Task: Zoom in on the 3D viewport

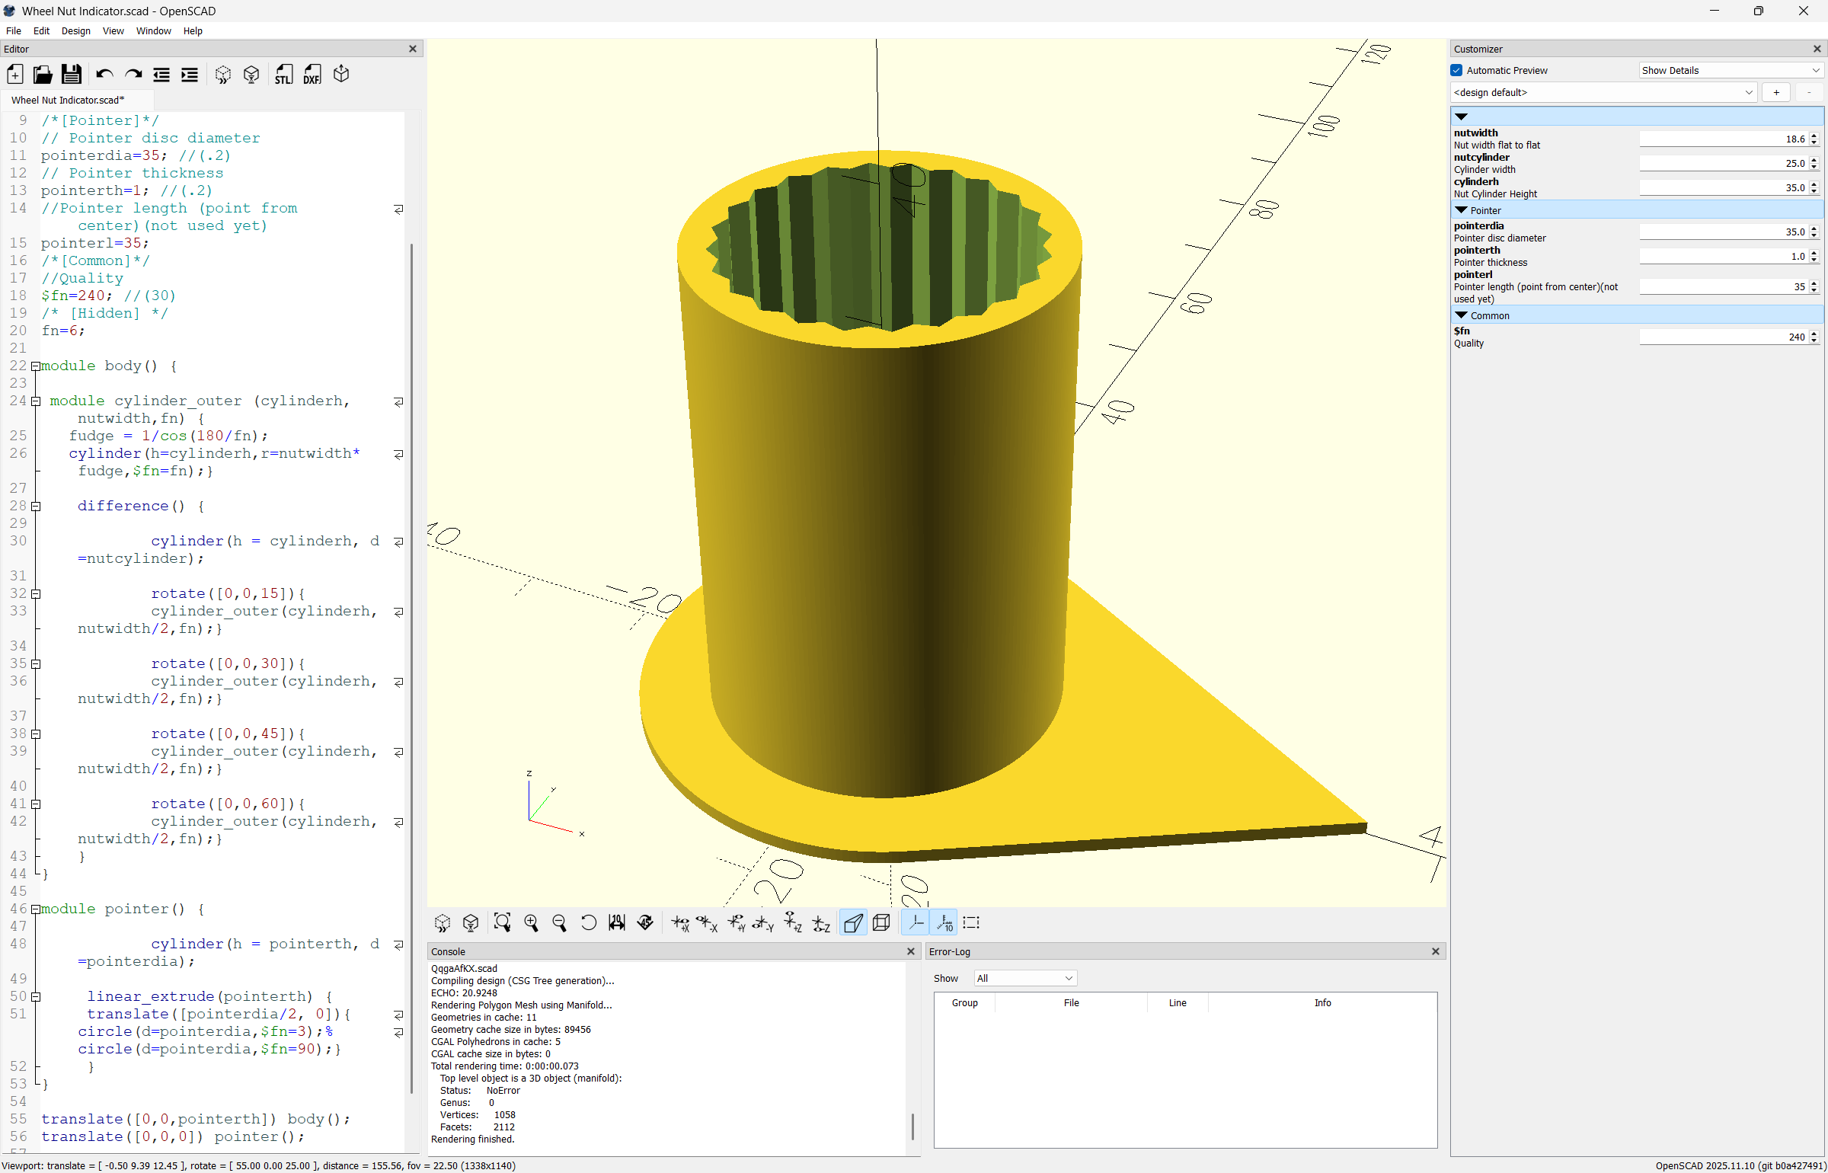Action: click(531, 923)
